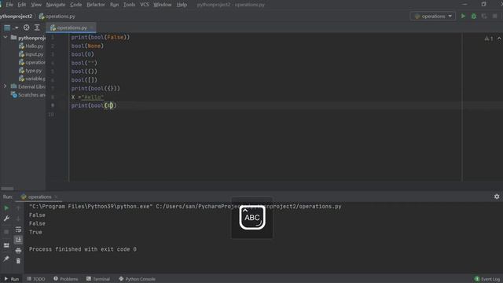Select operations.py in the project tree
This screenshot has height=283, width=503.
point(31,62)
